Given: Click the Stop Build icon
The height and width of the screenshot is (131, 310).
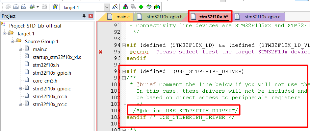Looking at the screenshot, I should [x=44, y=7].
